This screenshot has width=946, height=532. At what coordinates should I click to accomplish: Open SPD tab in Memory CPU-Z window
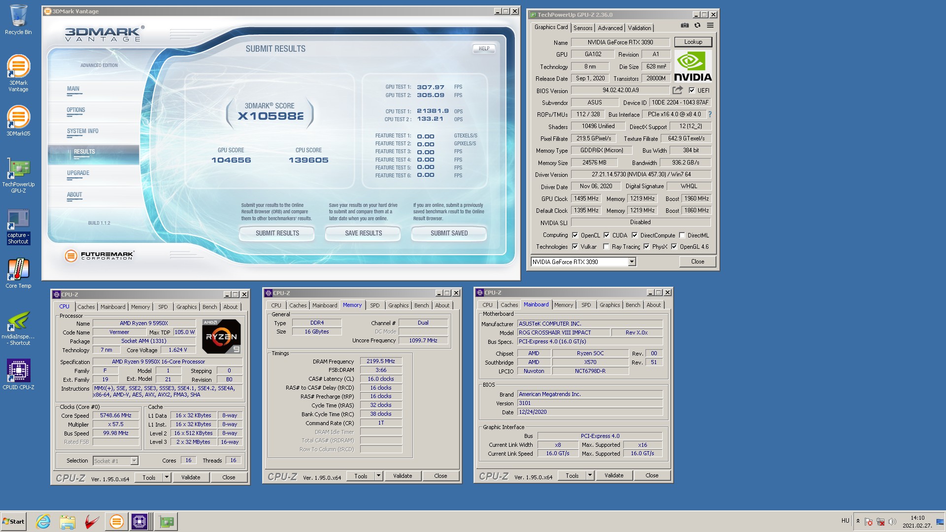point(375,305)
